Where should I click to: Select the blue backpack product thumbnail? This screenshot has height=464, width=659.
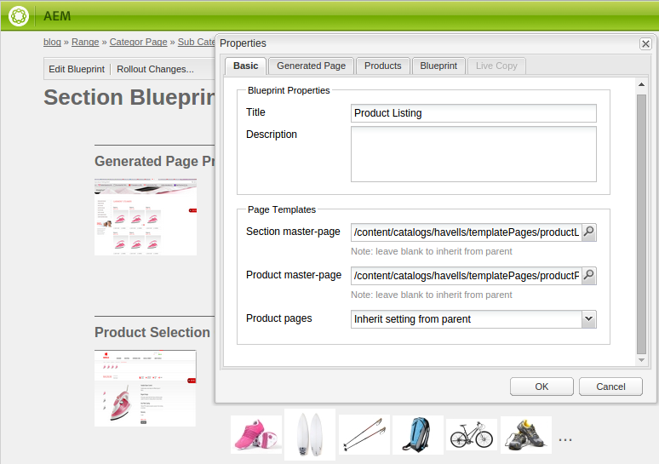(x=418, y=434)
